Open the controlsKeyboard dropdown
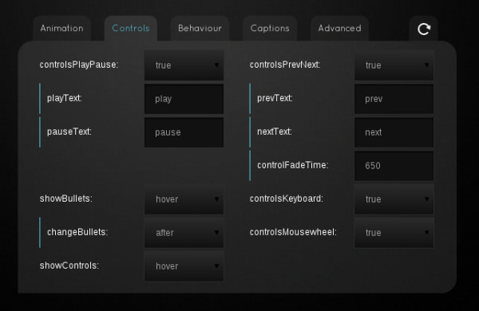Image resolution: width=479 pixels, height=311 pixels. click(394, 199)
